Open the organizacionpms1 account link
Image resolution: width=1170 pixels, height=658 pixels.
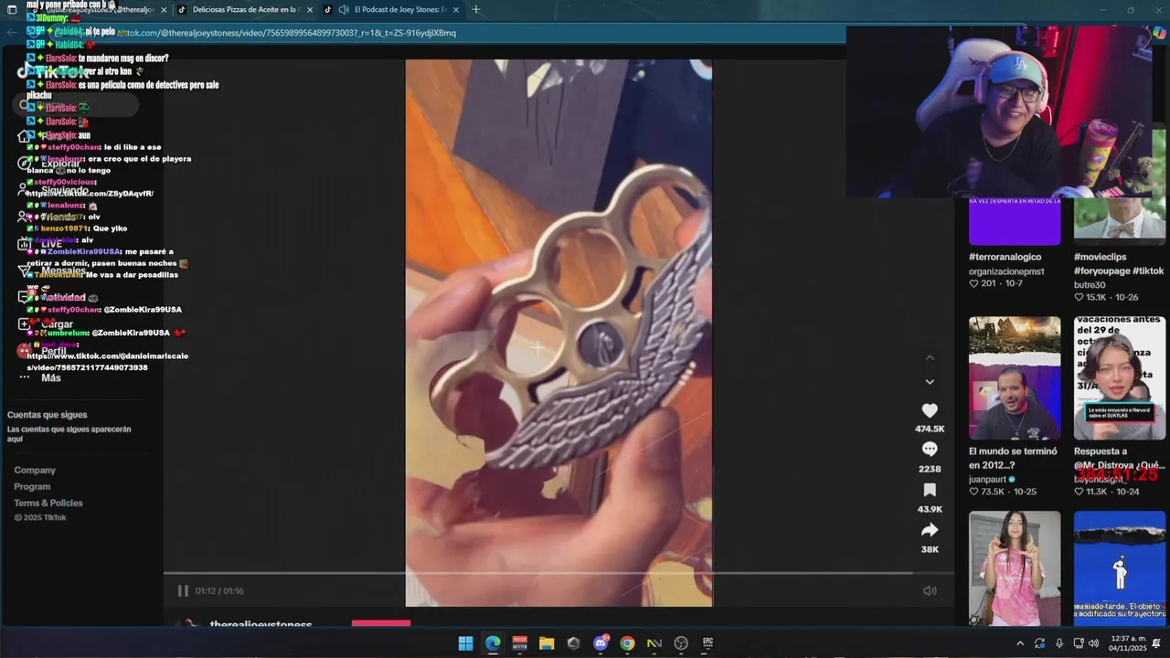pyautogui.click(x=1006, y=271)
